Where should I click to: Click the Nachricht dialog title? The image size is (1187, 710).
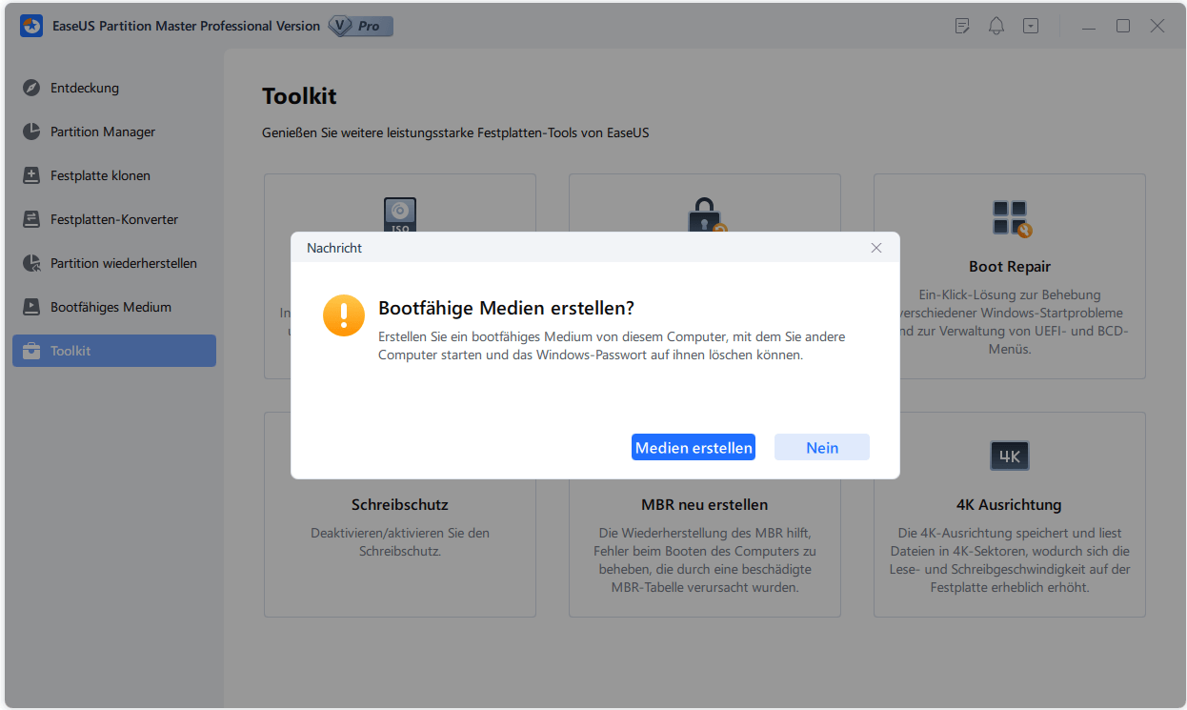pos(334,248)
